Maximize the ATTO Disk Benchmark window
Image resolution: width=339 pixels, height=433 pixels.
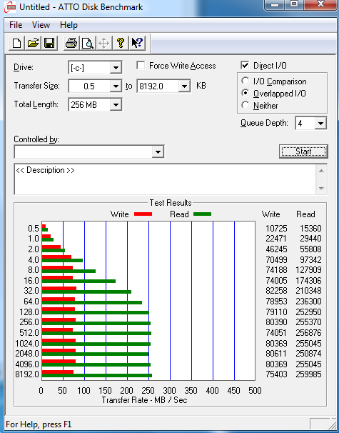[294, 4]
